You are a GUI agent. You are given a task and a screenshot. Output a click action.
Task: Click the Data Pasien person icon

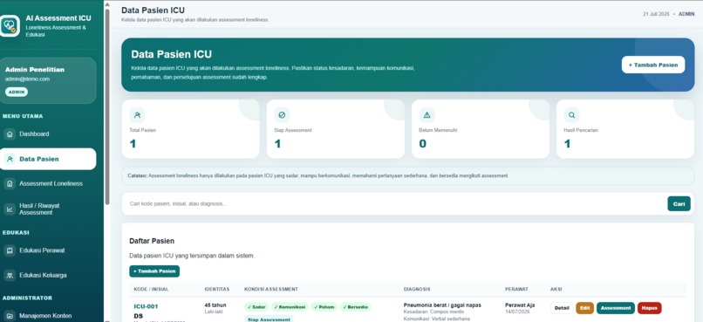tap(10, 159)
